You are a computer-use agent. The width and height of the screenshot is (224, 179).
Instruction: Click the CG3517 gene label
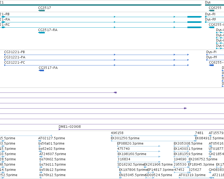click(44, 8)
